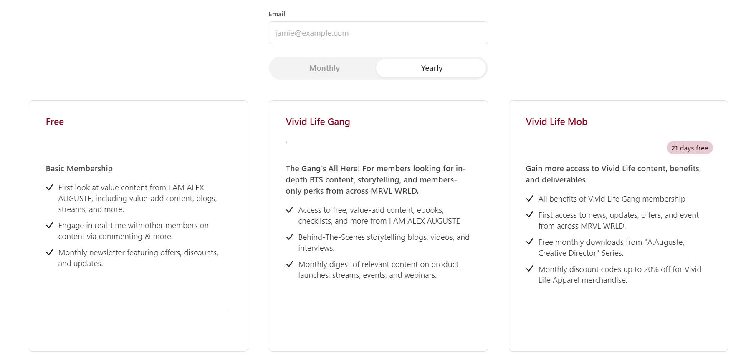
Task: Click checkmark beside "First look at value content"
Action: coord(50,187)
